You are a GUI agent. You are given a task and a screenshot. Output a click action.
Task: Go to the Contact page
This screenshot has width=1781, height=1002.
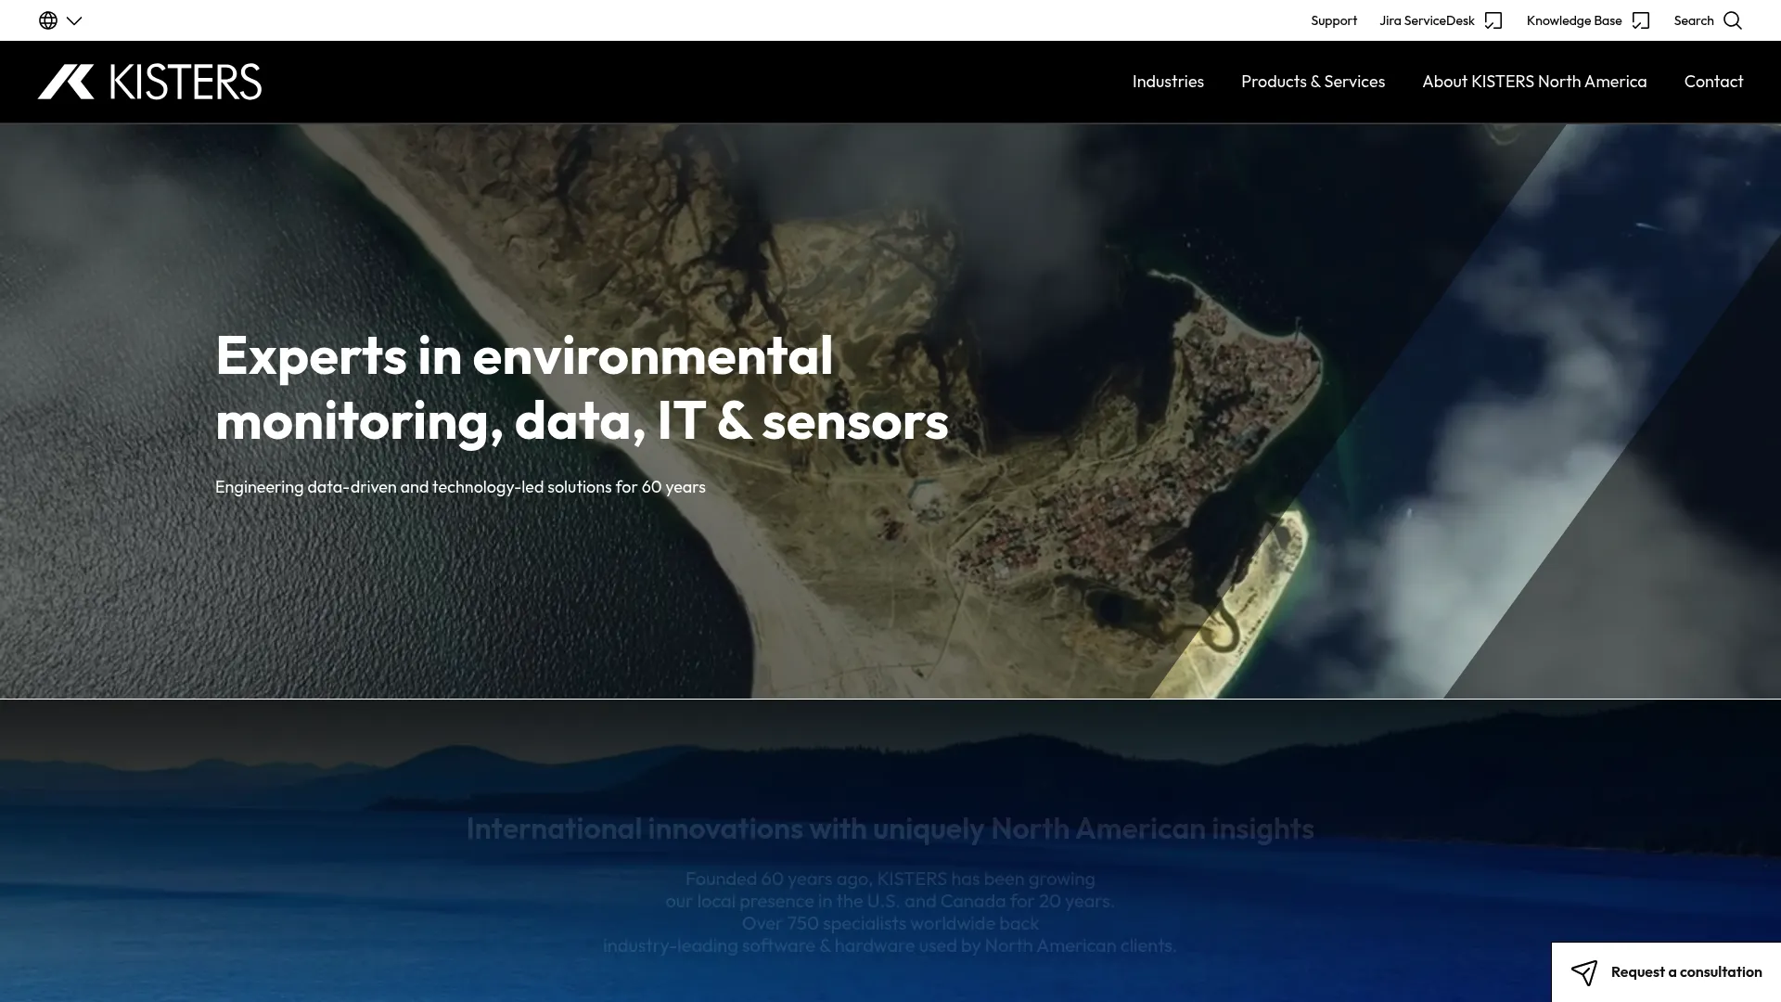pos(1713,82)
